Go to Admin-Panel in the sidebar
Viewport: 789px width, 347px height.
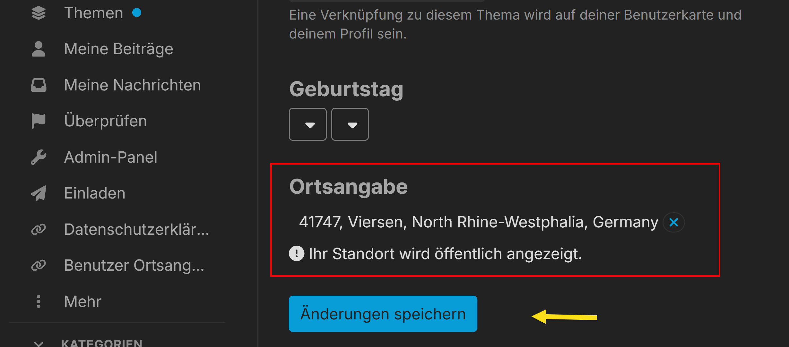click(110, 157)
